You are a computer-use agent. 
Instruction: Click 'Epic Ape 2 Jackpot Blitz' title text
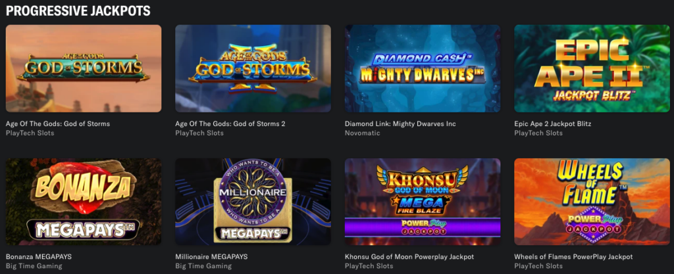pos(553,124)
